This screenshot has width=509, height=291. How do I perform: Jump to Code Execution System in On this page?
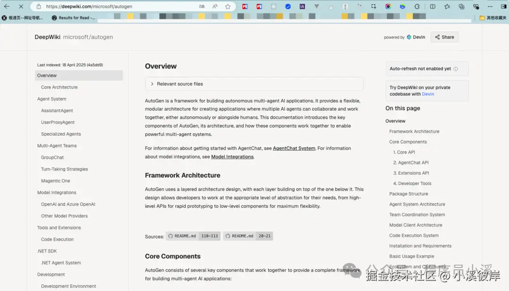(x=414, y=235)
